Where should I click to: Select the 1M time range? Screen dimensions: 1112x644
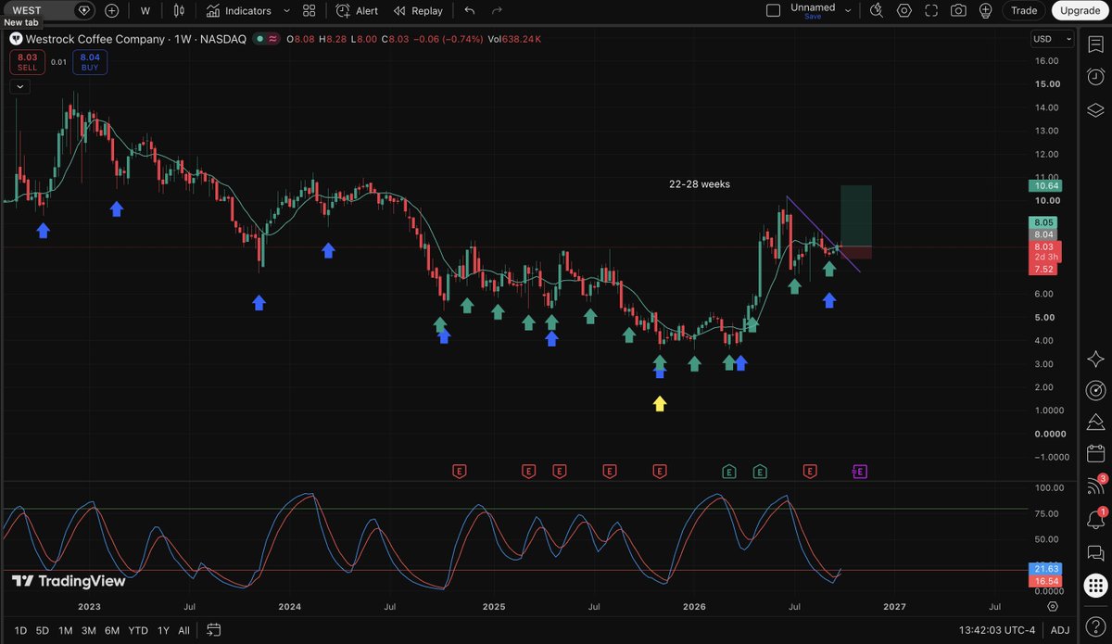[65, 630]
